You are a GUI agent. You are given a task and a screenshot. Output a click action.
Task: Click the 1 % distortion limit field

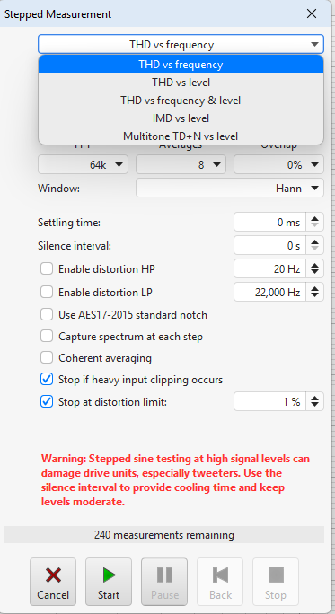[x=269, y=401]
